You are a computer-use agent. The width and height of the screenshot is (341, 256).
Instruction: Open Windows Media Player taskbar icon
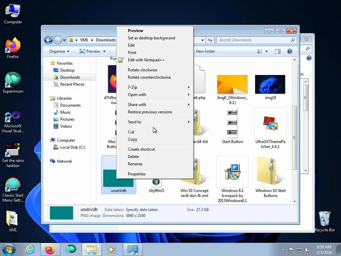[x=112, y=249]
